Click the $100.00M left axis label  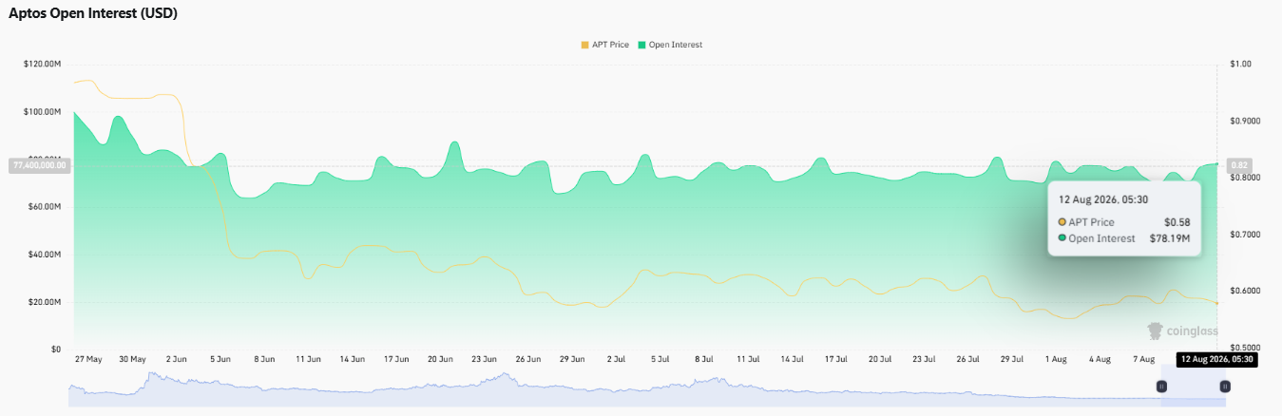point(43,112)
